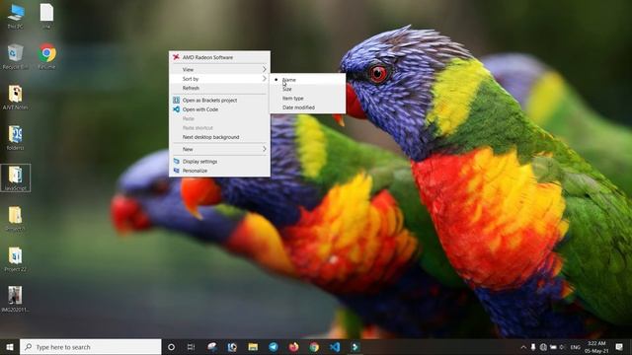
Task: Click the dark green taskbar icon after VS Code
Action: 355,347
